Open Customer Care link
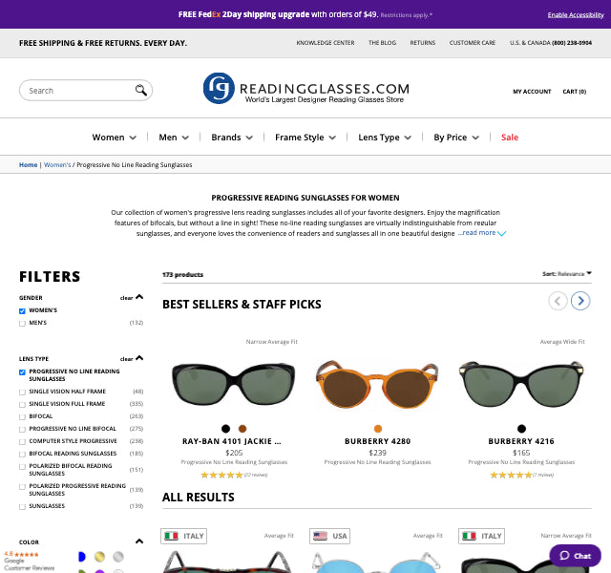611x573 pixels. [x=473, y=42]
